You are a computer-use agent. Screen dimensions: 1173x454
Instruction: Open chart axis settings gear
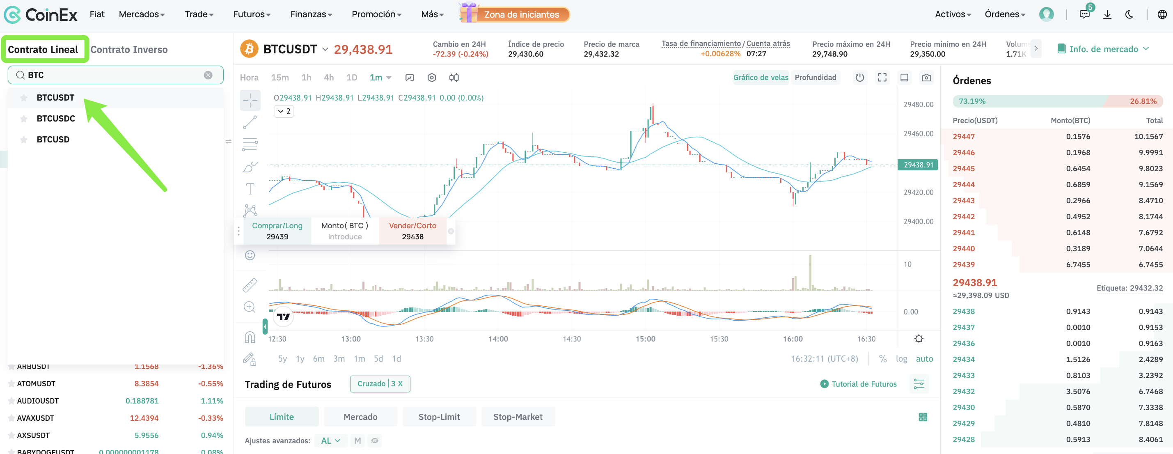pos(919,339)
